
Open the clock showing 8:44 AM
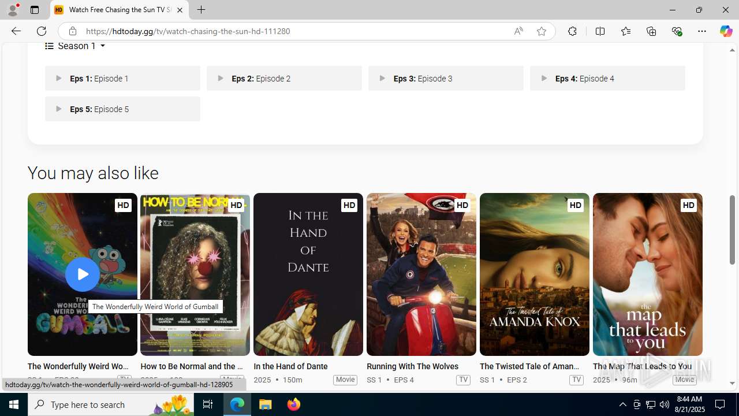pyautogui.click(x=689, y=404)
